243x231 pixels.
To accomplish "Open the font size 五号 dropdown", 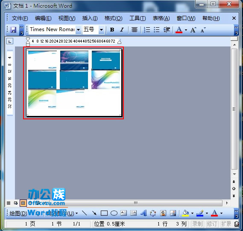I will tap(101, 30).
